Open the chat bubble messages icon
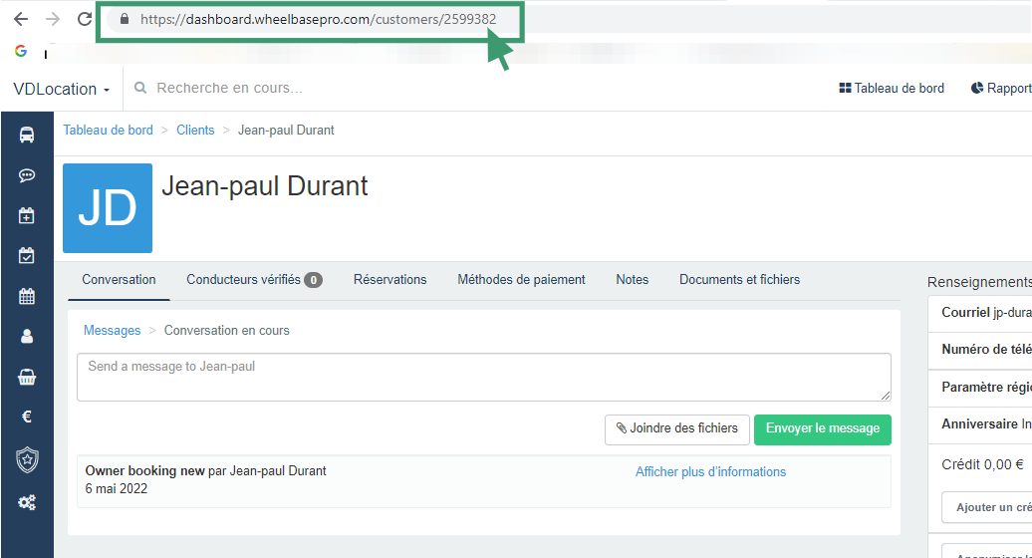 click(27, 175)
